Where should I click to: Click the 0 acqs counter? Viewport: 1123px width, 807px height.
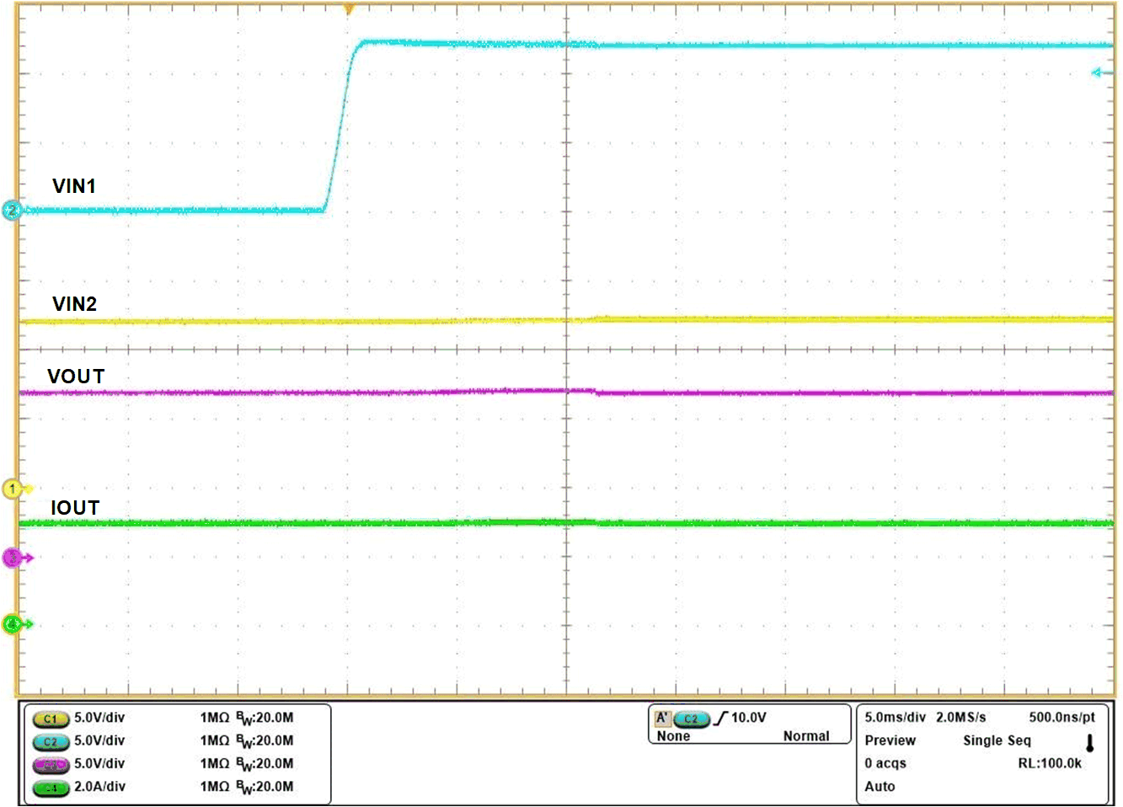pos(885,764)
